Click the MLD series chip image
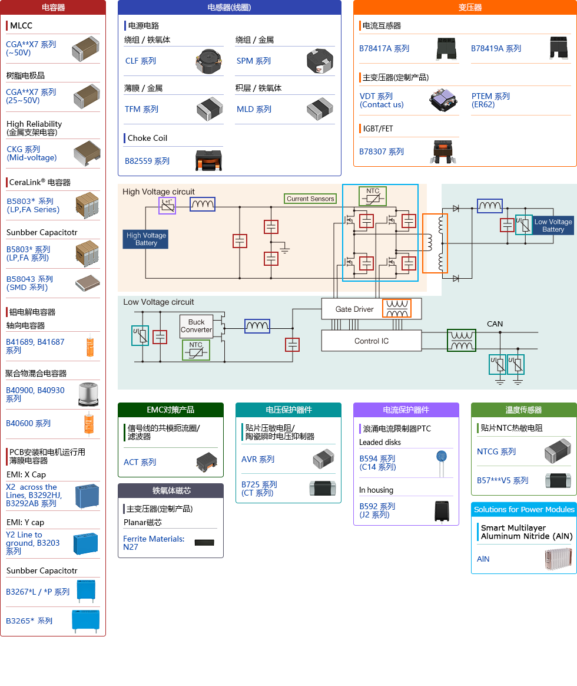Screen dimensions: 577x686 (320, 109)
